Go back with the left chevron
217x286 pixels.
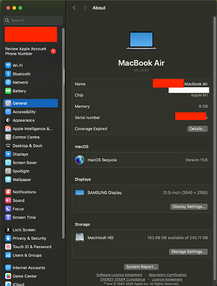coord(74,8)
